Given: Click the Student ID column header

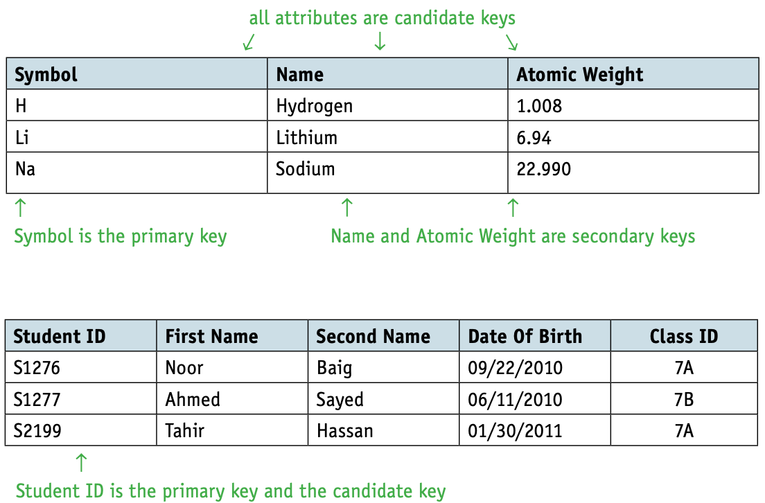Looking at the screenshot, I should point(81,335).
